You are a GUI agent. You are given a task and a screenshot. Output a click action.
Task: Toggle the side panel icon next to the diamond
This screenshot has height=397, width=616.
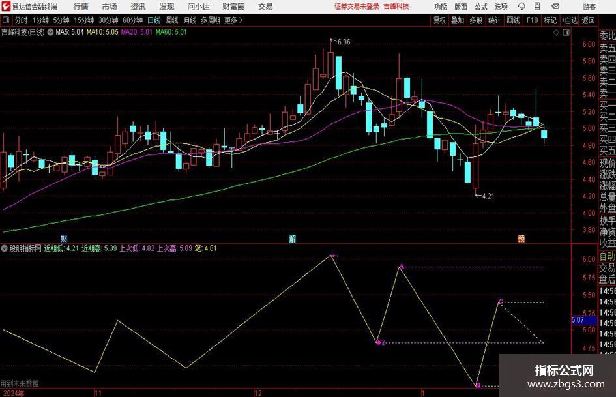click(x=566, y=33)
